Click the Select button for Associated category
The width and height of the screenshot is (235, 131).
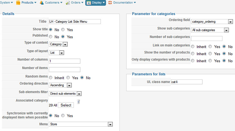[x=66, y=105]
